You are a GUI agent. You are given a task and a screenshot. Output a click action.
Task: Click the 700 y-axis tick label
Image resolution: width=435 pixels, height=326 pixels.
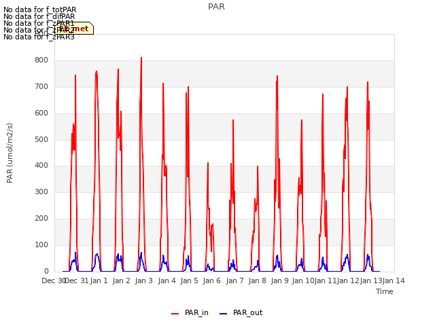[41, 87]
